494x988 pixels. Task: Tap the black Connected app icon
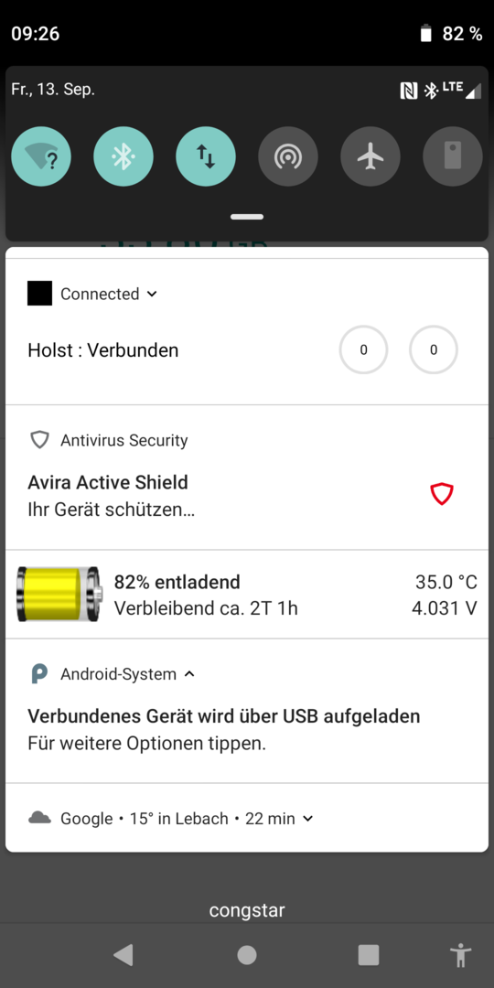(39, 294)
